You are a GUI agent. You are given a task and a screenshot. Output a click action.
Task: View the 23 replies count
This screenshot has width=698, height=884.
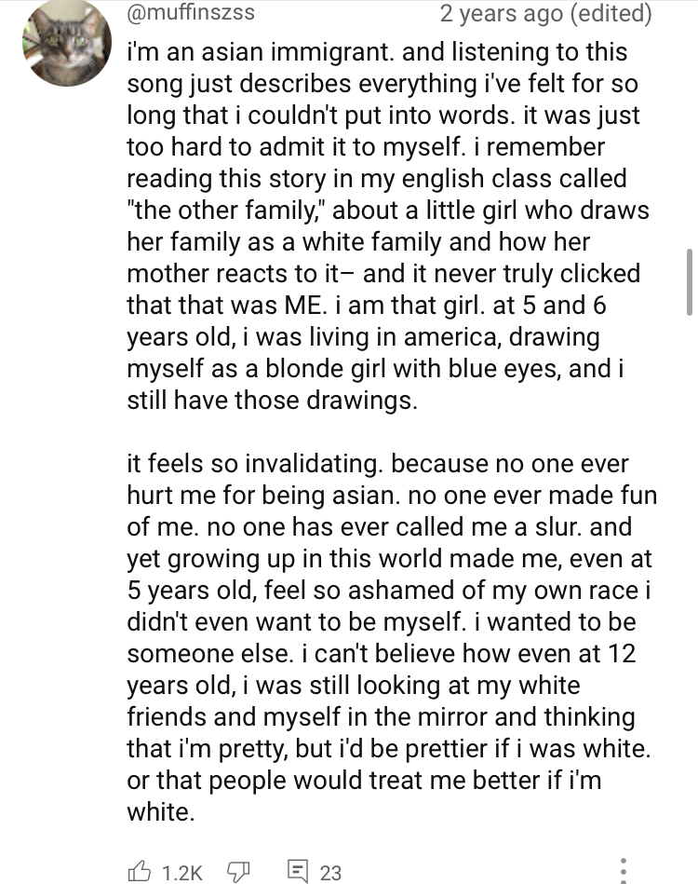[x=330, y=873]
